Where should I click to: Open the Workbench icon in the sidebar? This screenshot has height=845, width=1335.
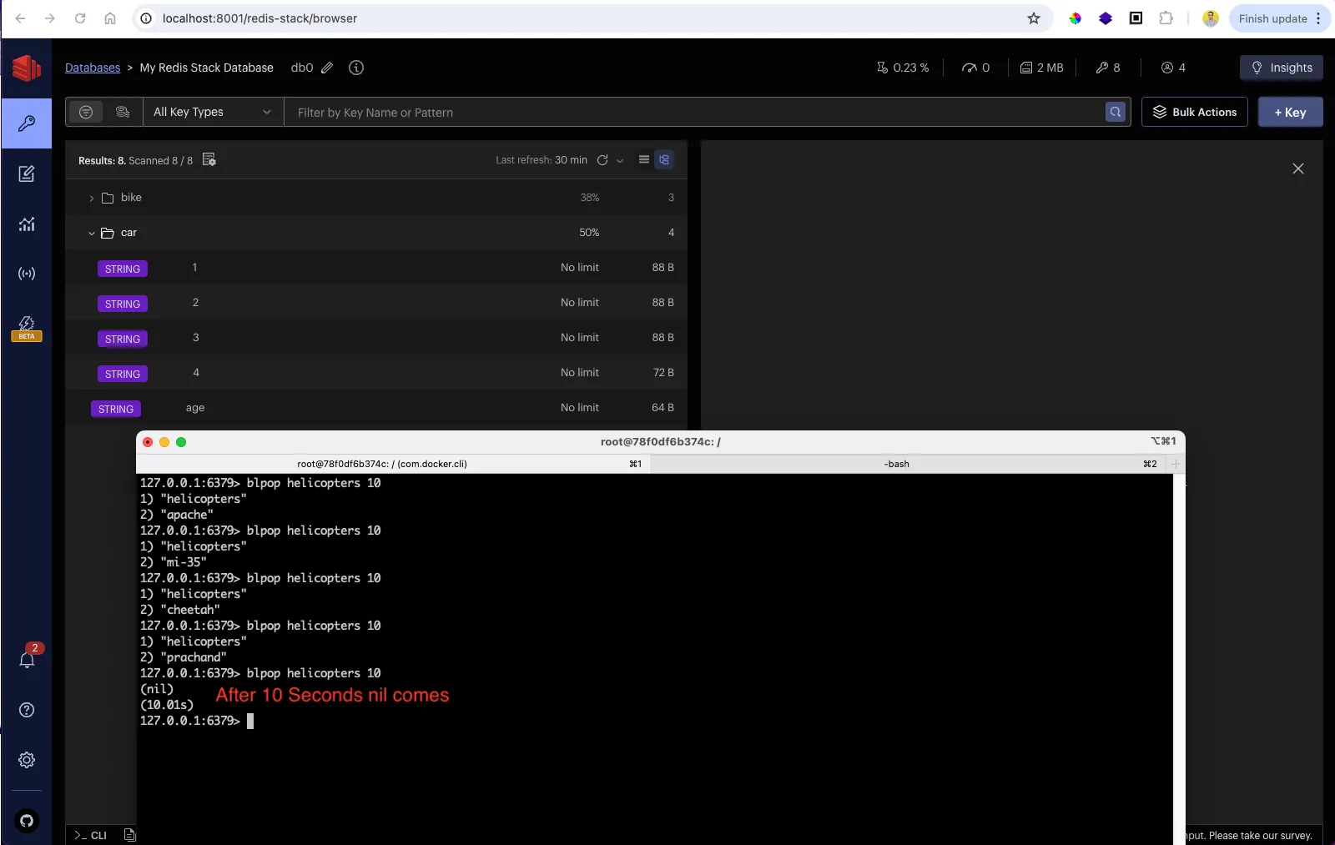[x=27, y=174]
